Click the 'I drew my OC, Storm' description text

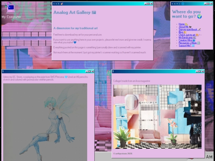(45, 78)
